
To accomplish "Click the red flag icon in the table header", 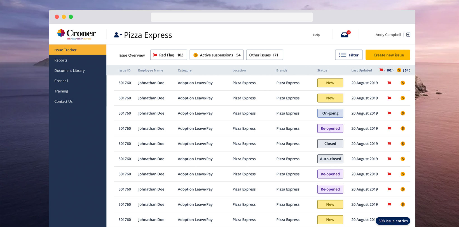I will click(381, 70).
